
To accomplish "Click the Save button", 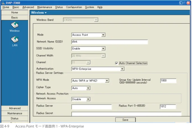I will point(125,120).
